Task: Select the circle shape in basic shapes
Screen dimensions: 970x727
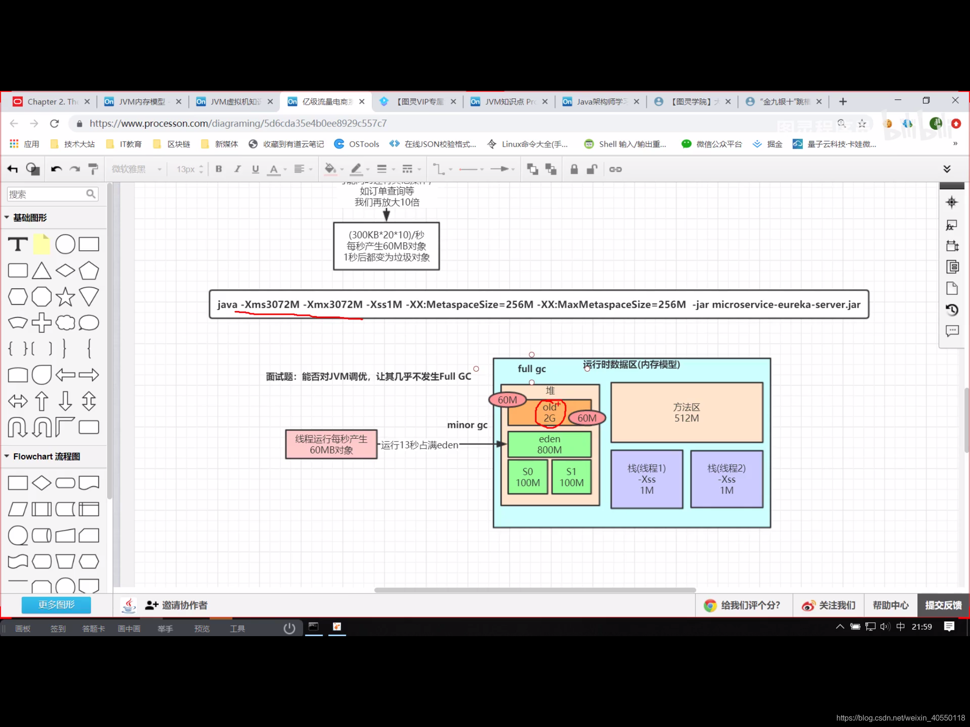Action: click(x=65, y=244)
